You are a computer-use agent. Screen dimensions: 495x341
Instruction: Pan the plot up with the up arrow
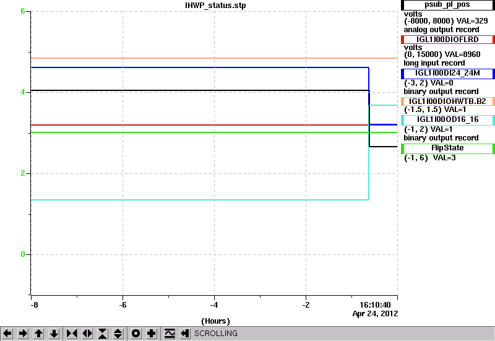[38, 334]
